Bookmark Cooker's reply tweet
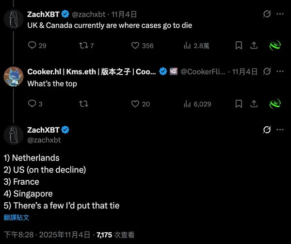This screenshot has width=291, height=244. coord(239,104)
